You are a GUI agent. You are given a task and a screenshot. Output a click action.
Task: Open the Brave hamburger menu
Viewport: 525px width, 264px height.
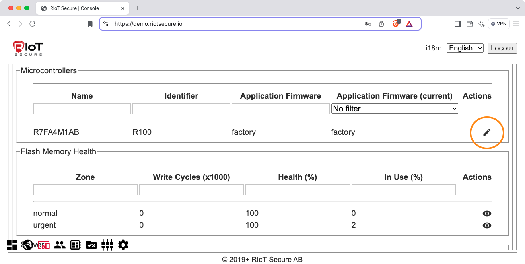[x=516, y=24]
